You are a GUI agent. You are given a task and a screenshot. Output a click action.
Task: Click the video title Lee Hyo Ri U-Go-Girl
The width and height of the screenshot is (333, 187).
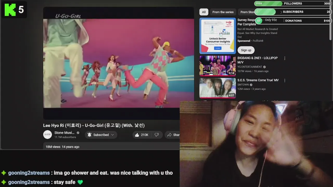(x=94, y=125)
